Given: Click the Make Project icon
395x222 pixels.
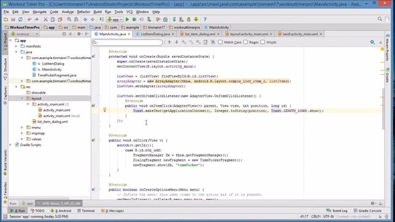Looking at the screenshot, I should pos(101,19).
